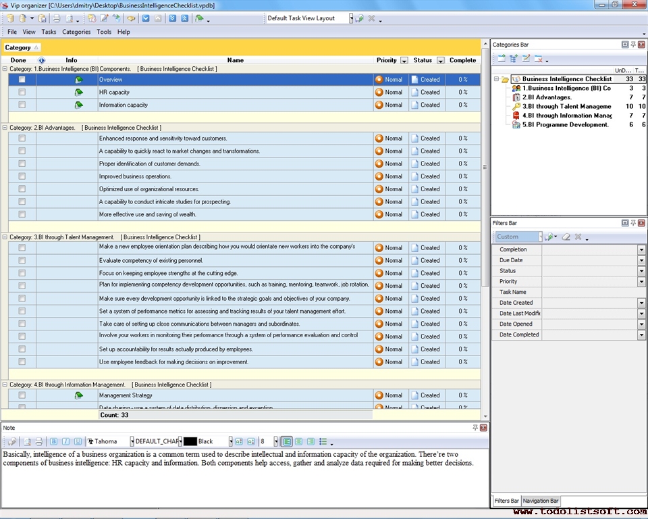Screen dimensions: 648x519
Task: Mark Management Strategy task as done
Action: (22, 395)
